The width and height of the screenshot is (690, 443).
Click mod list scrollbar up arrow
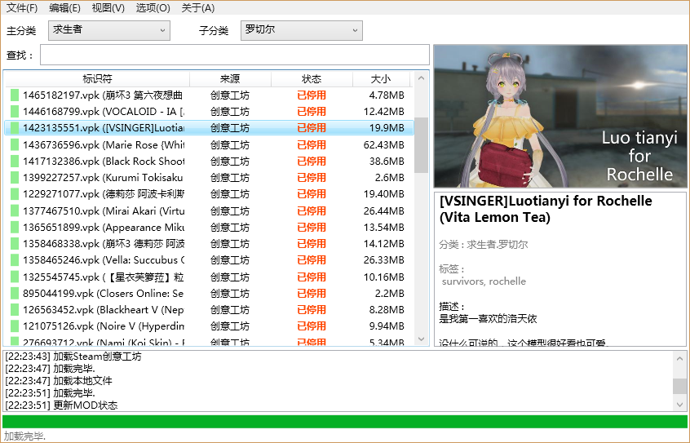(421, 78)
